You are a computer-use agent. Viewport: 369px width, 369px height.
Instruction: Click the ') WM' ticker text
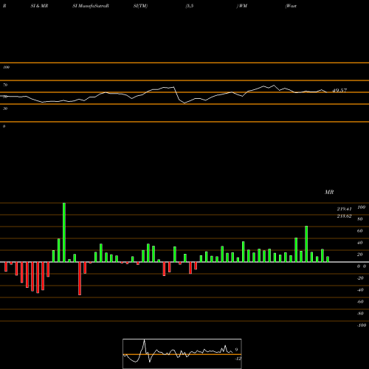pyautogui.click(x=242, y=6)
